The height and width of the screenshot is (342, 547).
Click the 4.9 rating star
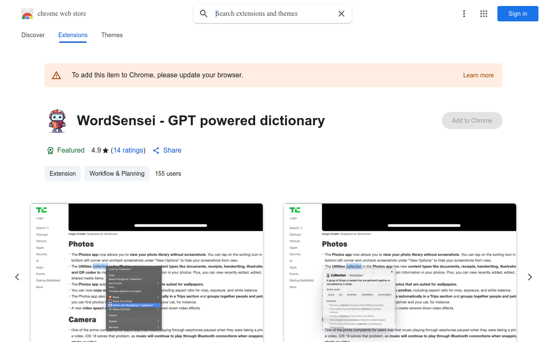pyautogui.click(x=106, y=150)
